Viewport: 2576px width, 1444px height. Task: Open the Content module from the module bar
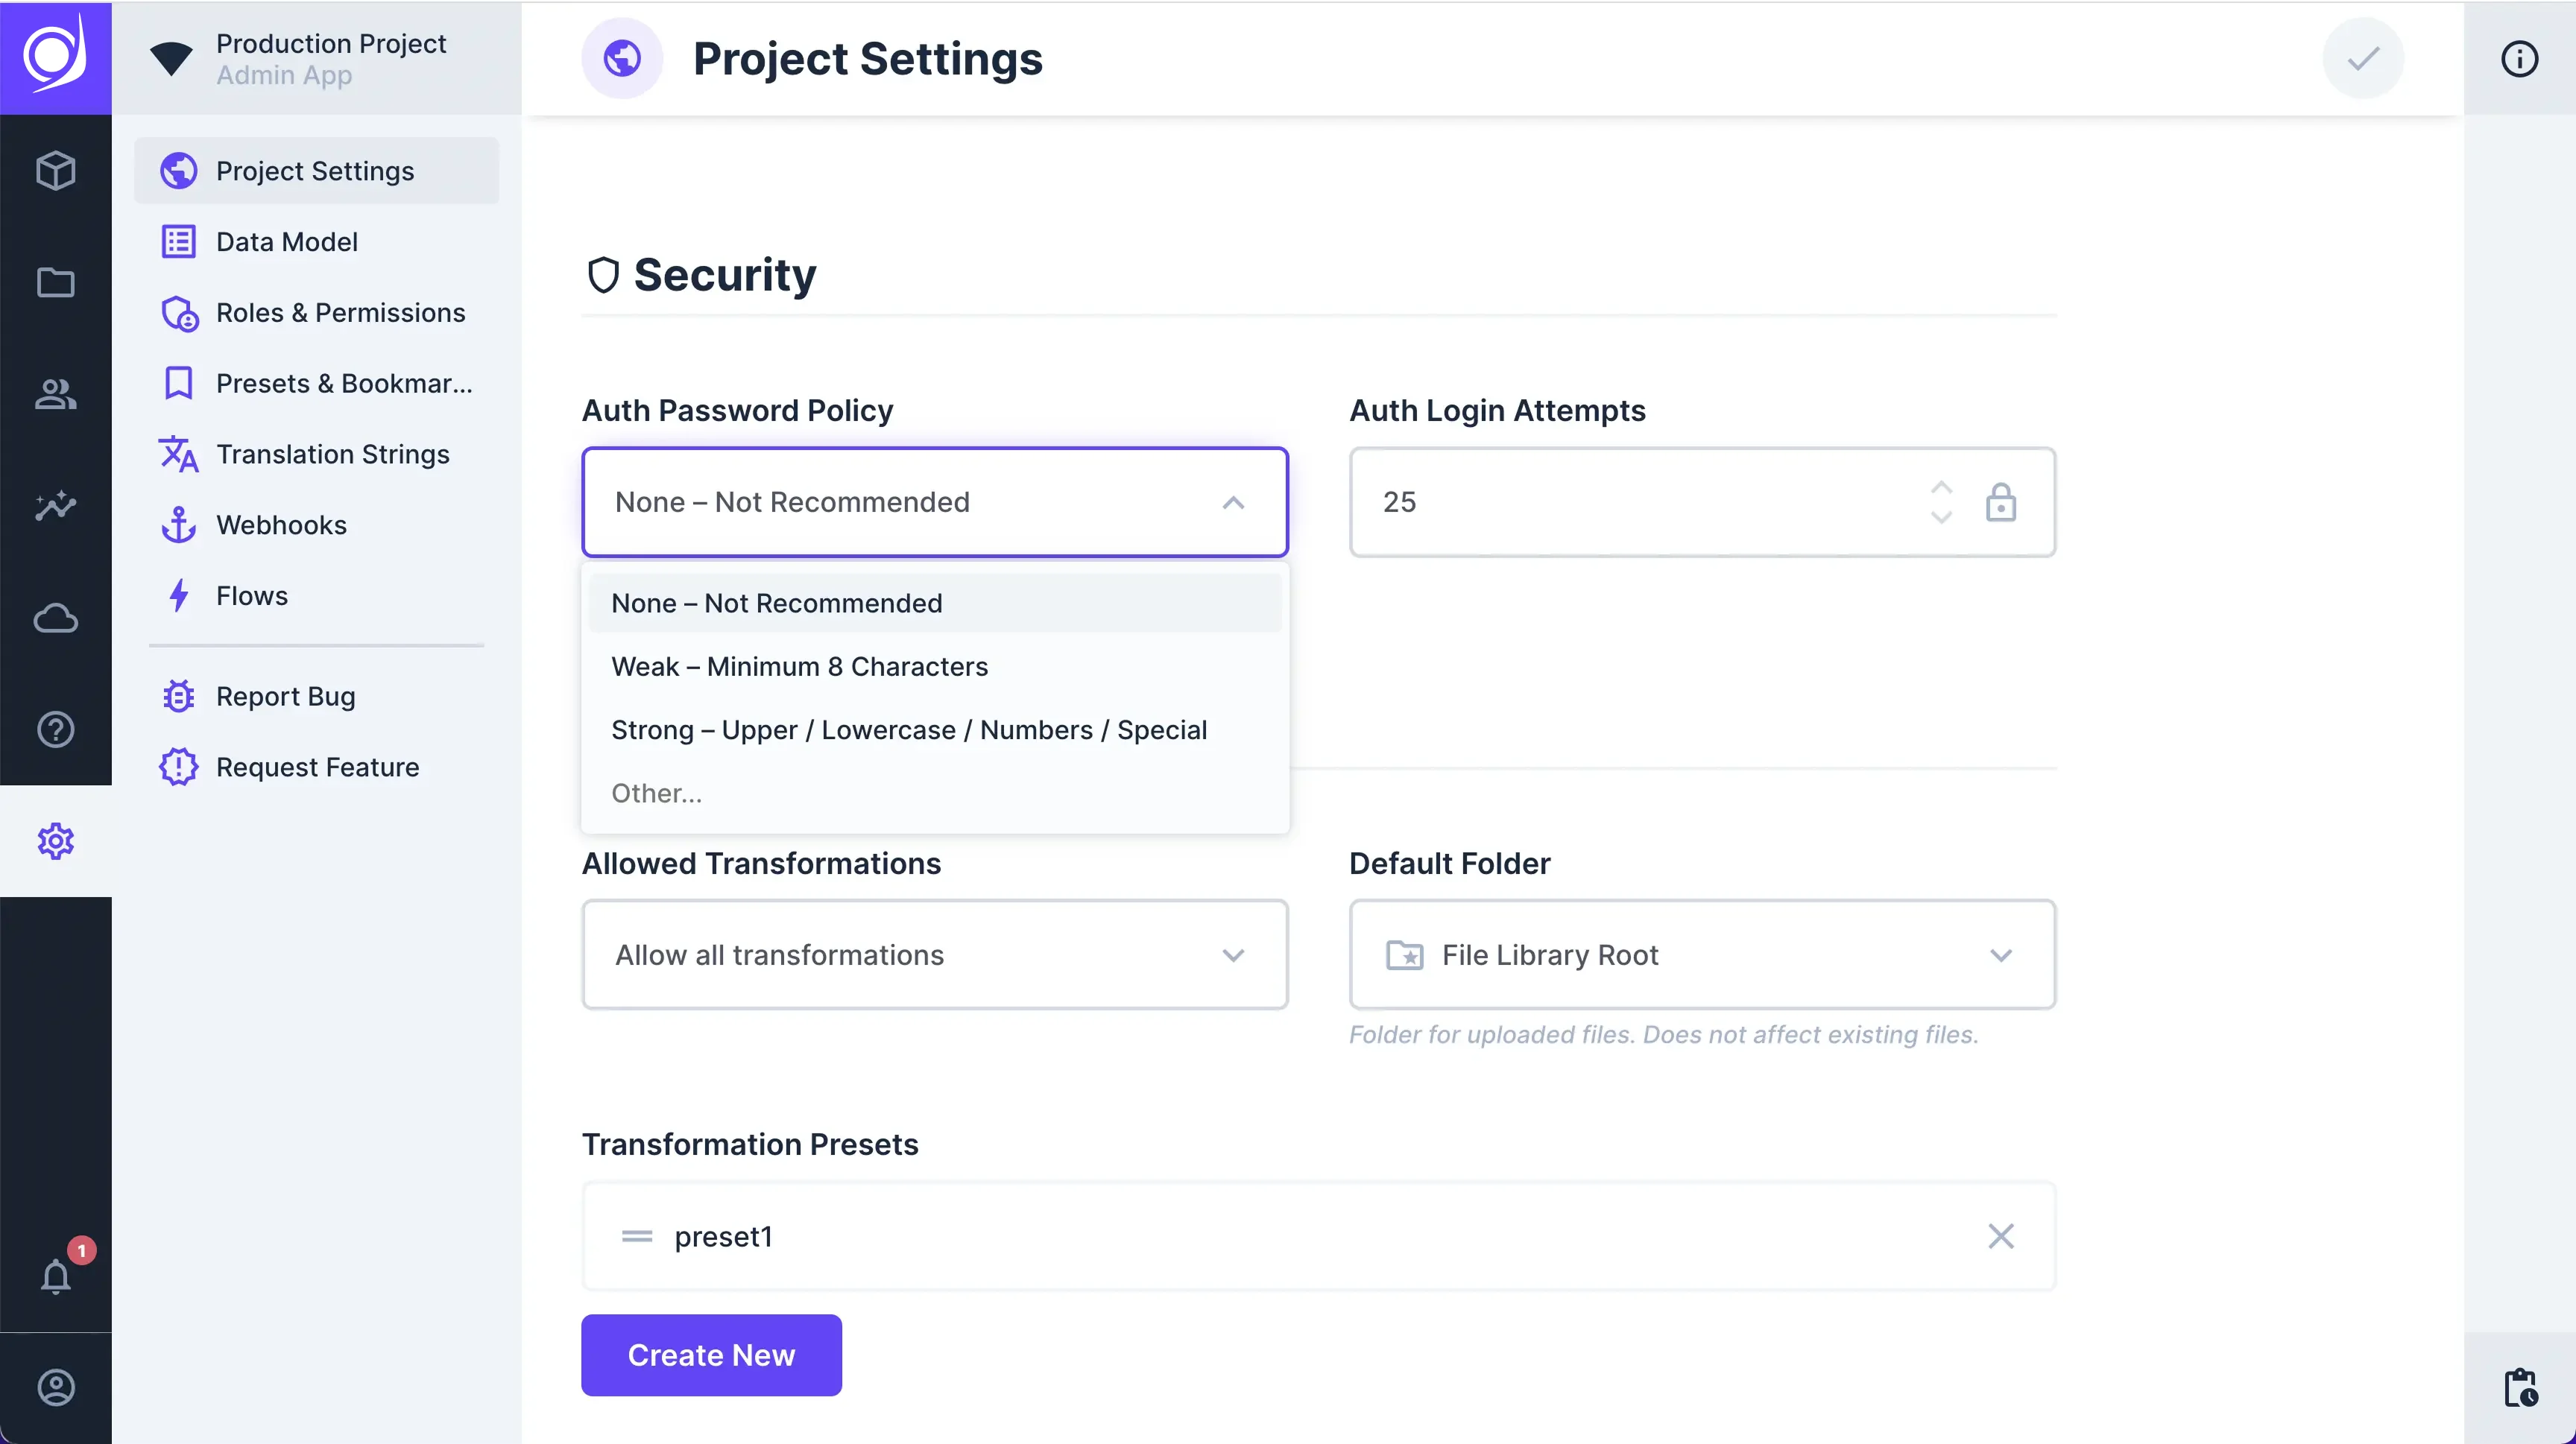click(x=56, y=170)
